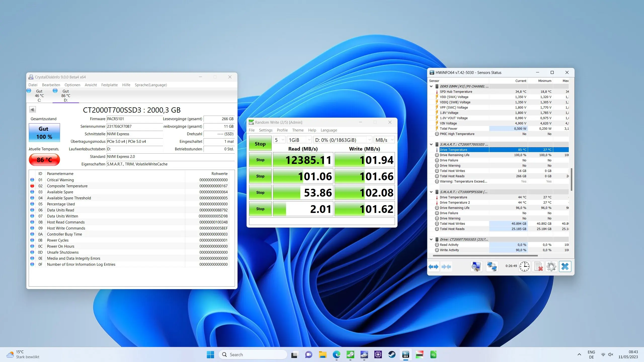The width and height of the screenshot is (644, 362).
Task: Click the Gut 100 % health status button
Action: [x=44, y=133]
